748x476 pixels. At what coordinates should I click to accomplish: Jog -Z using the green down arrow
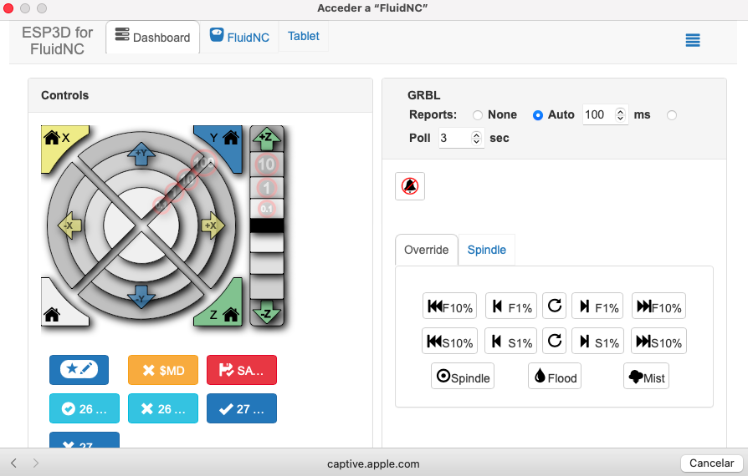[267, 312]
